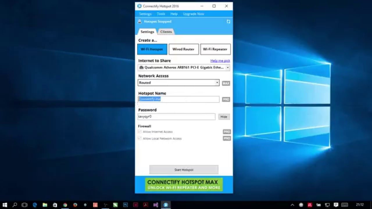Choose Wi-Fi Repeater mode

215,49
